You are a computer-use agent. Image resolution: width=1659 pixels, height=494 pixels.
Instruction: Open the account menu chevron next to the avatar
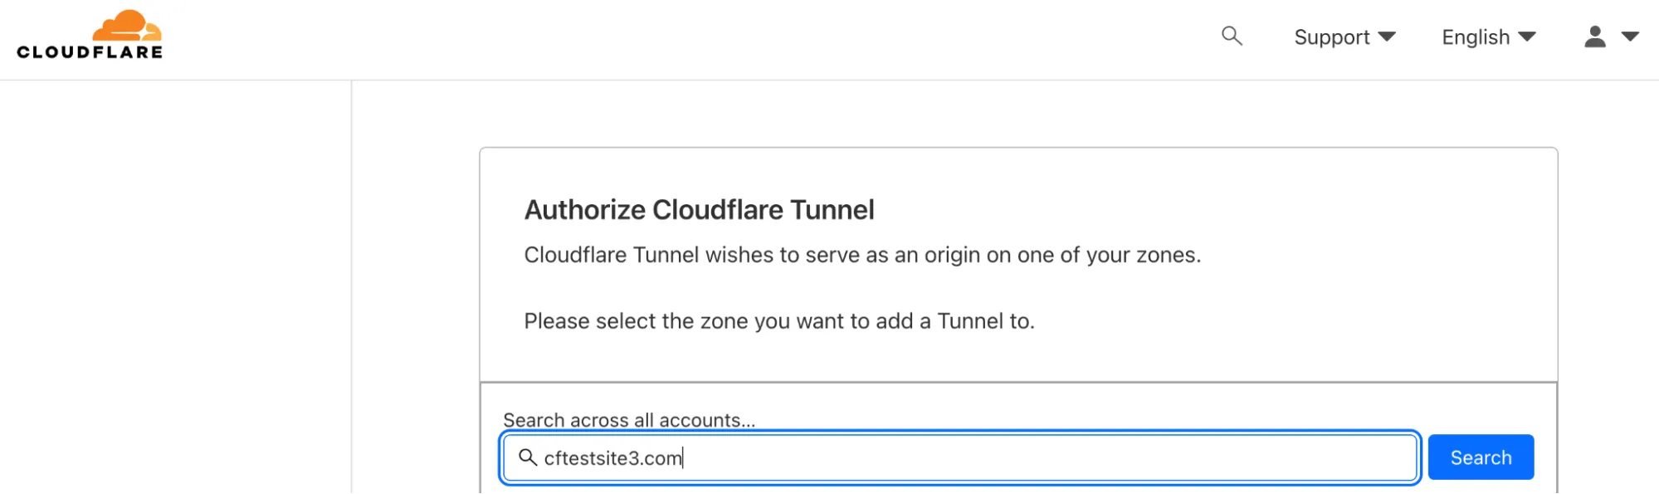tap(1629, 37)
